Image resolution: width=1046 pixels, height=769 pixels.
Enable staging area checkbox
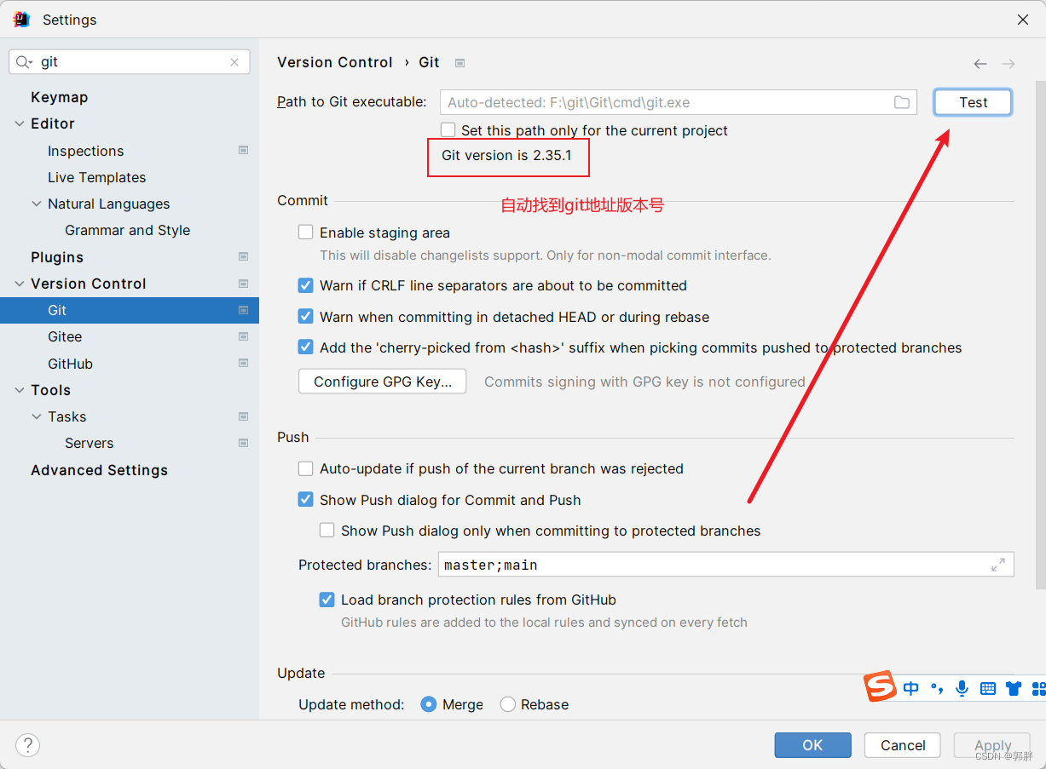coord(306,232)
